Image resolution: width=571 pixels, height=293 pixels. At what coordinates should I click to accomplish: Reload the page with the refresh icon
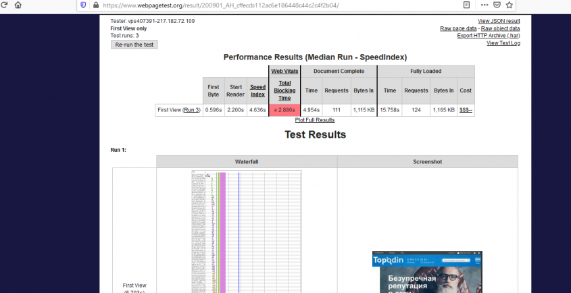point(3,4)
